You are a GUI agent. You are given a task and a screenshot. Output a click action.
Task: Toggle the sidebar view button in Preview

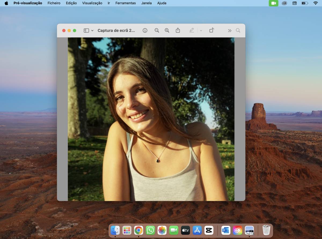pos(86,31)
